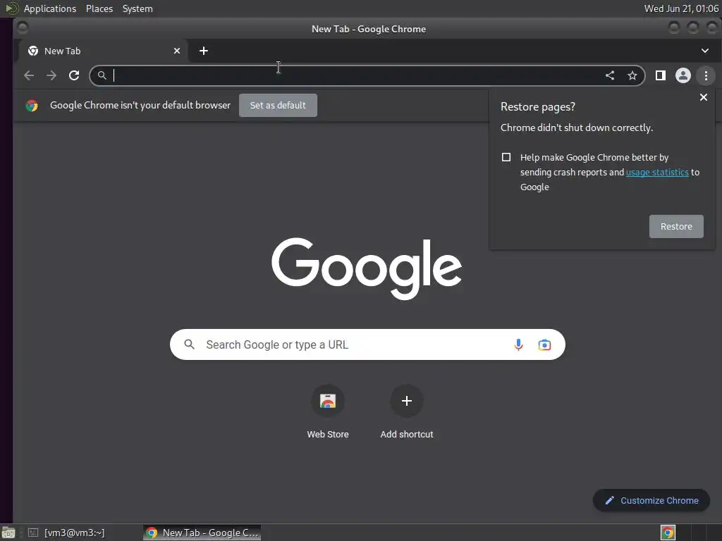
Task: Click the Applications menu logo icon
Action: 11,8
